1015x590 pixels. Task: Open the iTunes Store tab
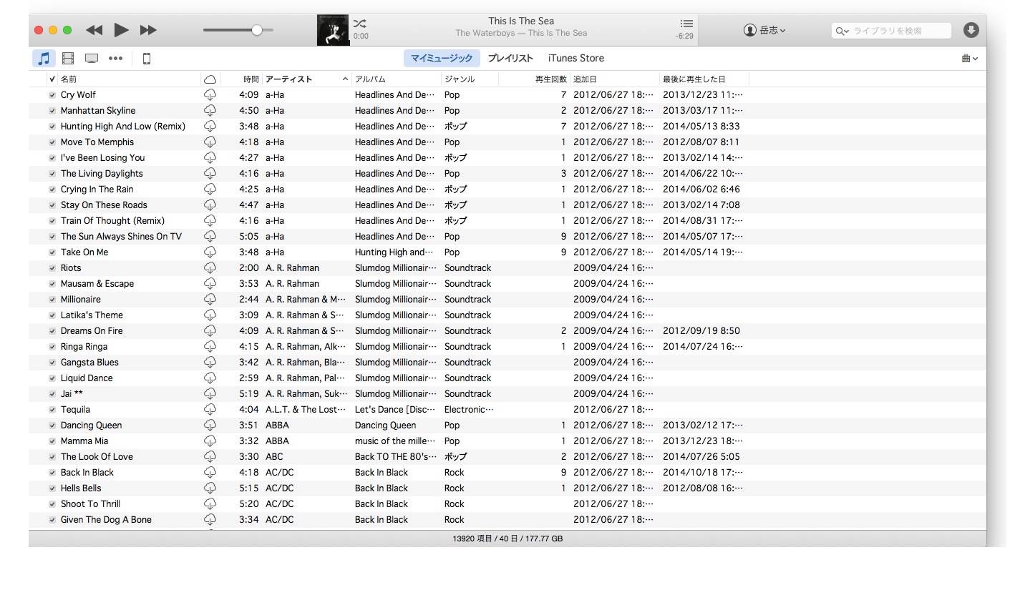(x=576, y=59)
